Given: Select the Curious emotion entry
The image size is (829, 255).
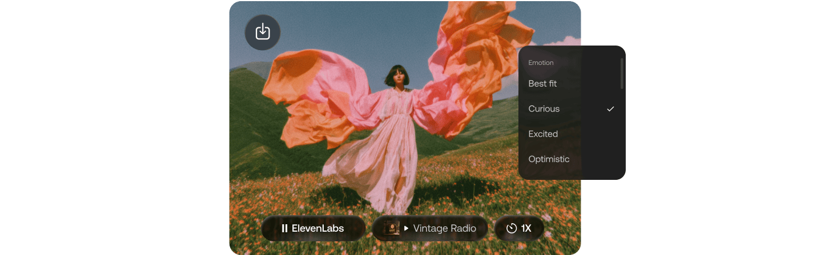Looking at the screenshot, I should coord(544,109).
